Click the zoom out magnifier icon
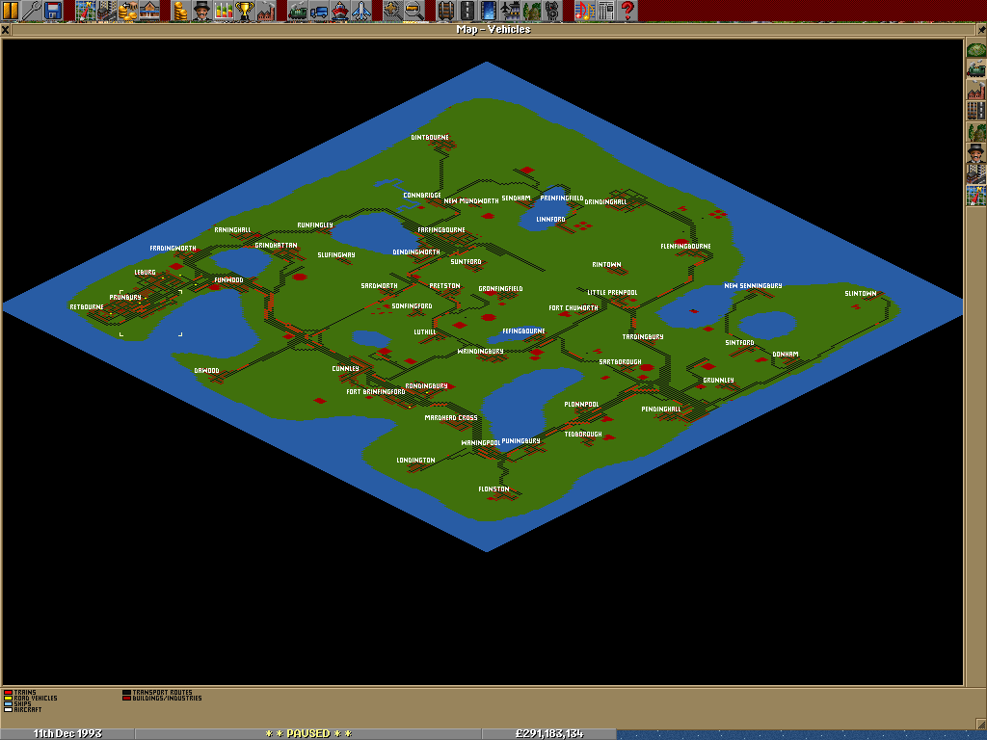This screenshot has height=740, width=987. 414,11
